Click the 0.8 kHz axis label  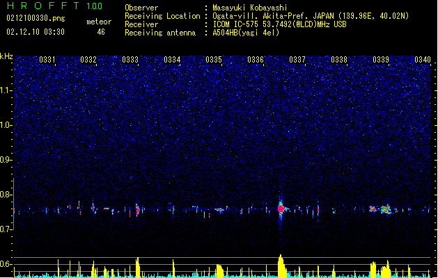[x=6, y=195]
